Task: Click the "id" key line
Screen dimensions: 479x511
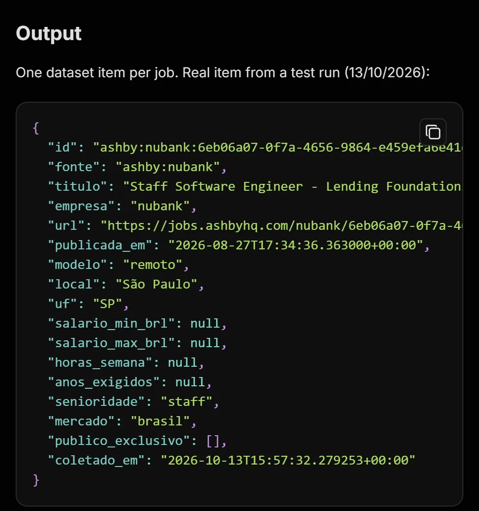Action: pyautogui.click(x=255, y=147)
